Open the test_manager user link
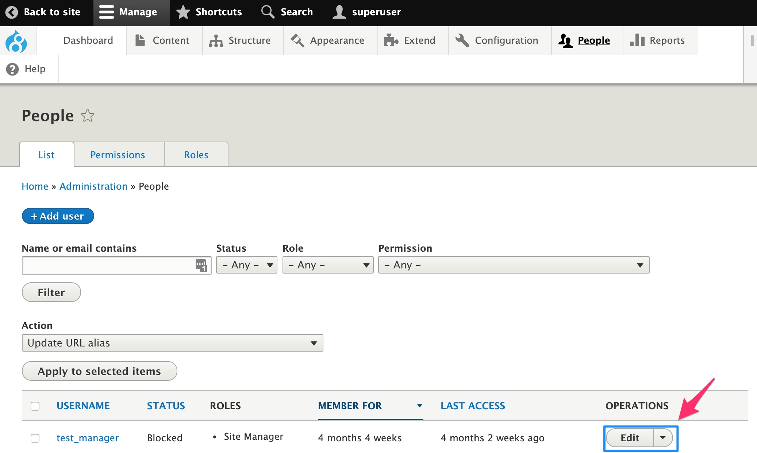757x453 pixels. pyautogui.click(x=88, y=438)
